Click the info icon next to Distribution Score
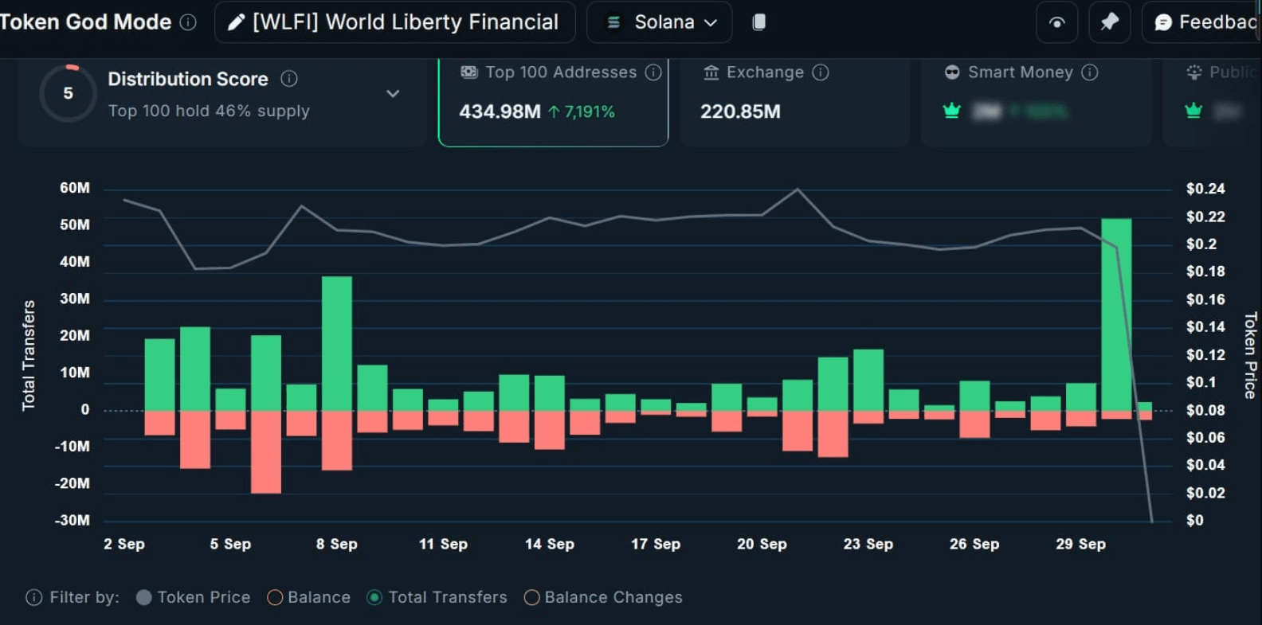Viewport: 1262px width, 625px height. coord(289,79)
